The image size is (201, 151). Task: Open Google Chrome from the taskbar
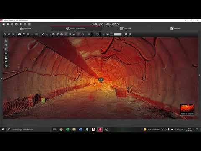pyautogui.click(x=61, y=130)
